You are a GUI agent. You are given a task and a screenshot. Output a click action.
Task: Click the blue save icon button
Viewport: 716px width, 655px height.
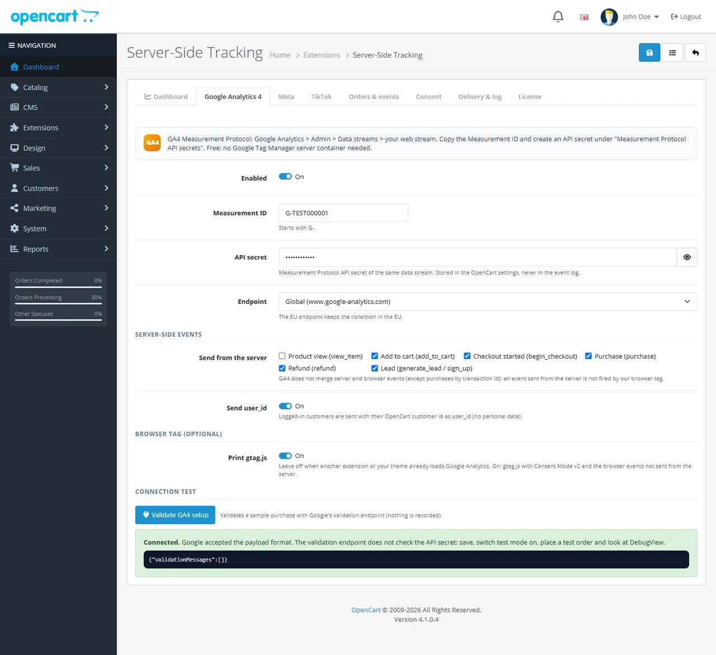coord(649,53)
